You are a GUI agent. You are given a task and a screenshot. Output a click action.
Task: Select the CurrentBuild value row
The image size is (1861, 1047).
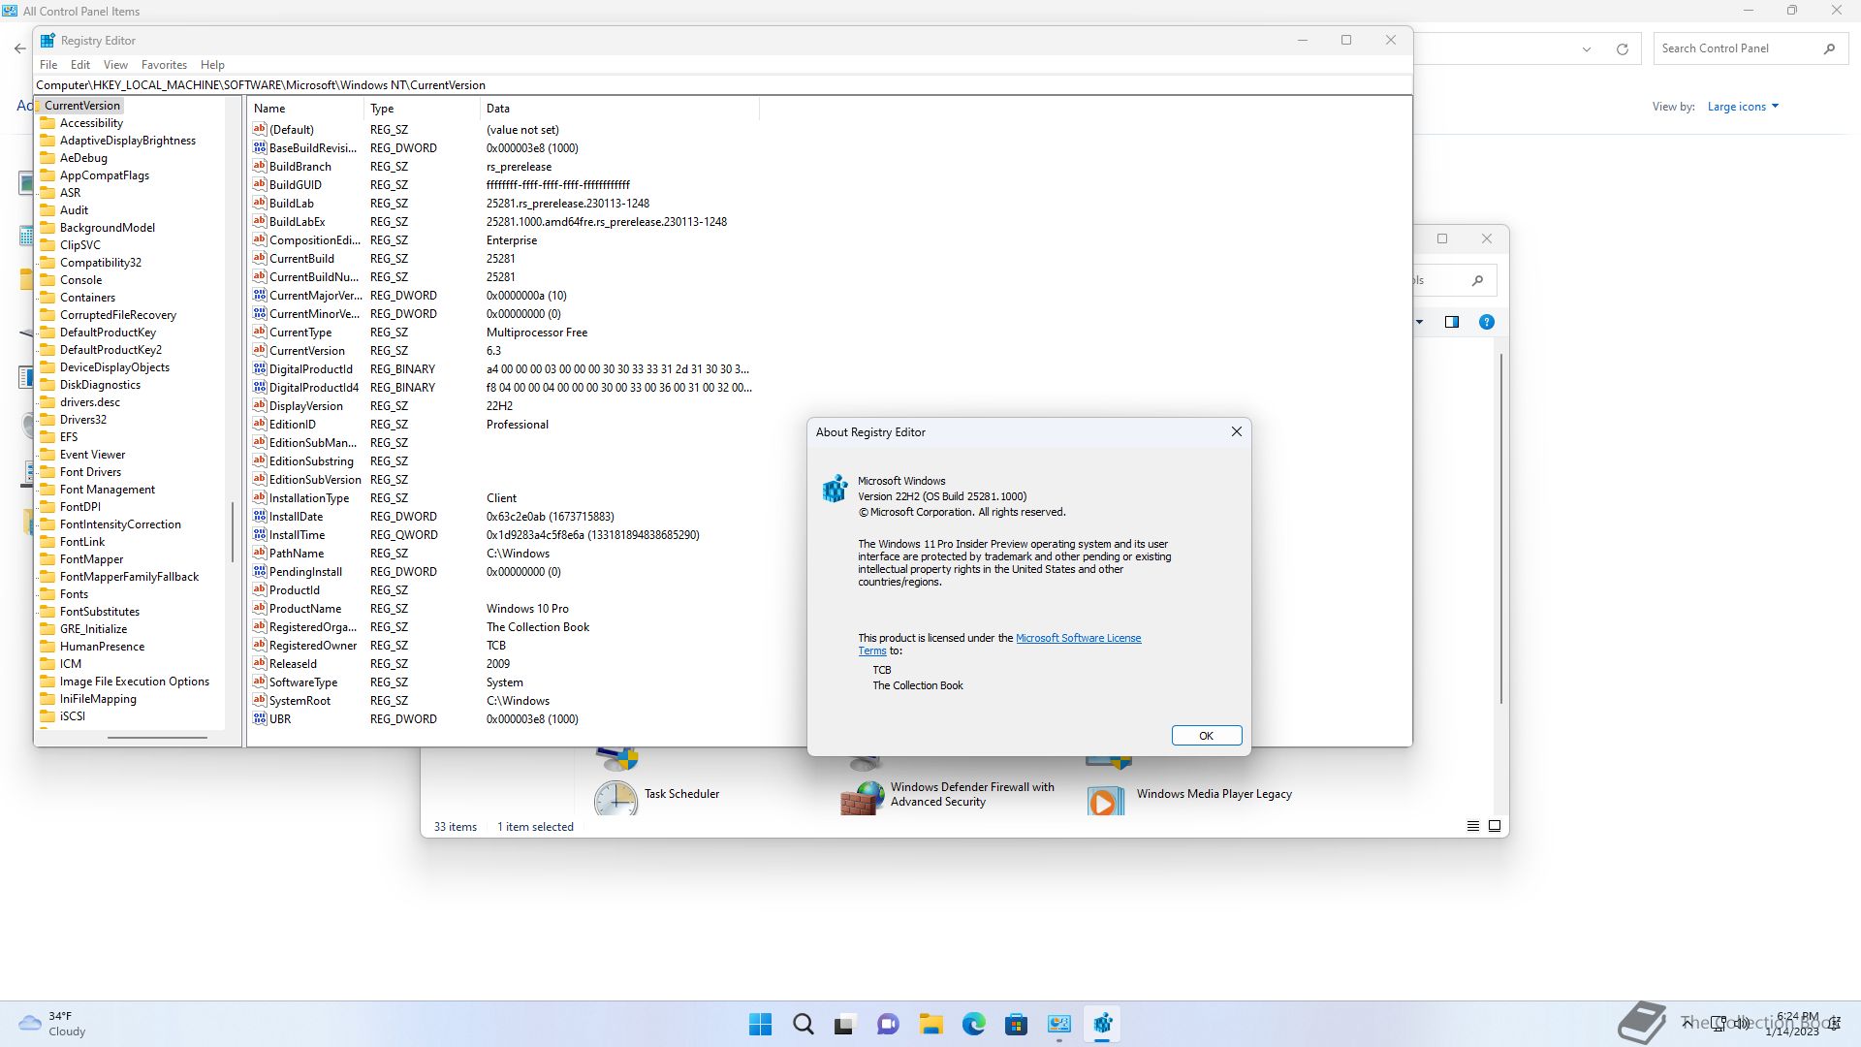504,259
